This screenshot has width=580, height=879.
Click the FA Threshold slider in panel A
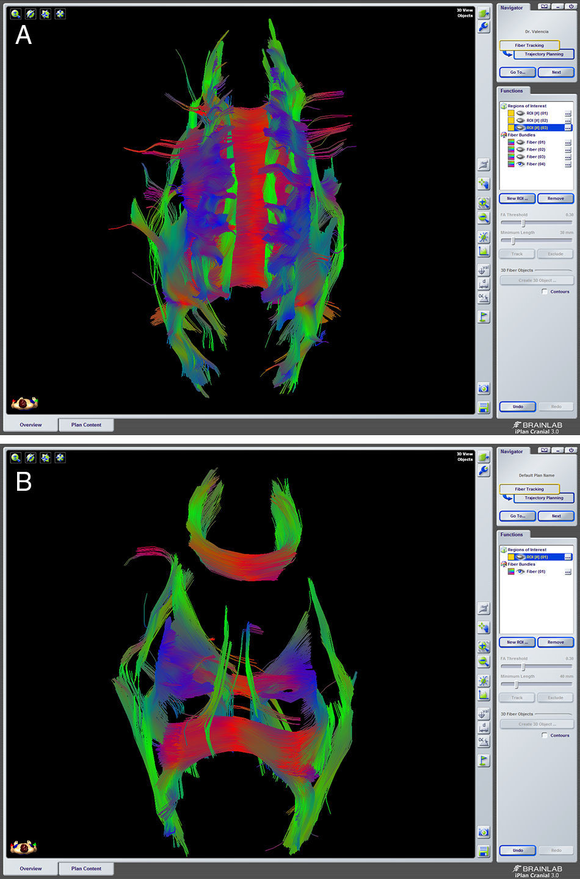point(523,223)
